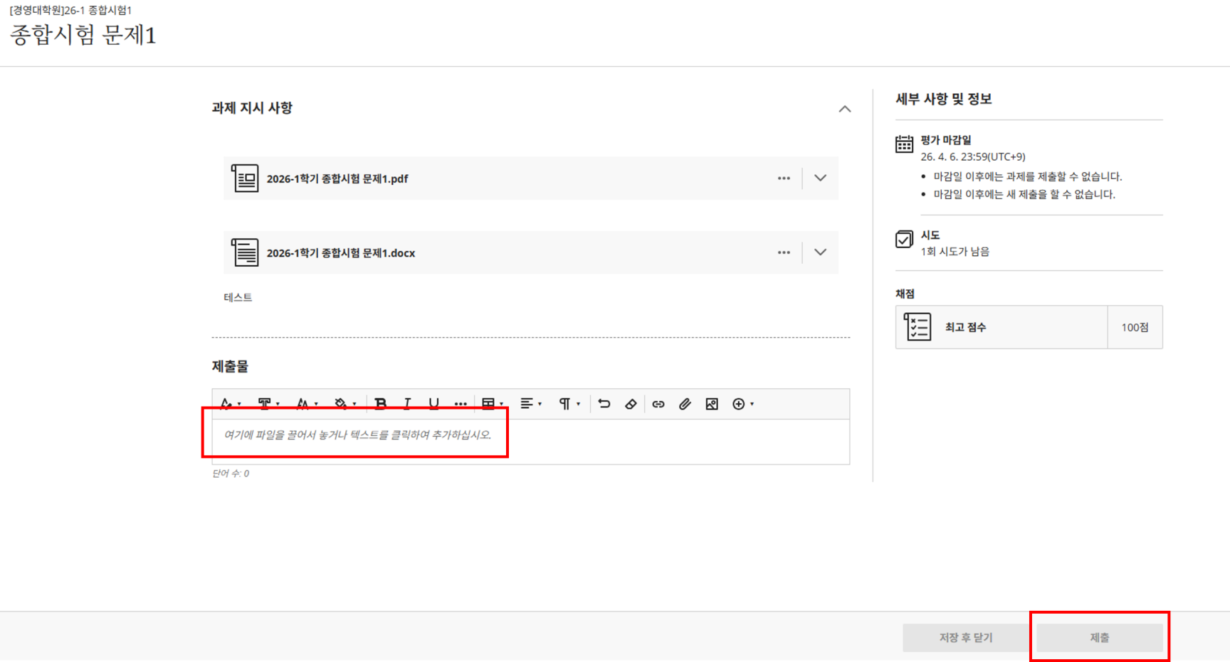Click the insert image icon
This screenshot has width=1230, height=662.
(x=712, y=404)
